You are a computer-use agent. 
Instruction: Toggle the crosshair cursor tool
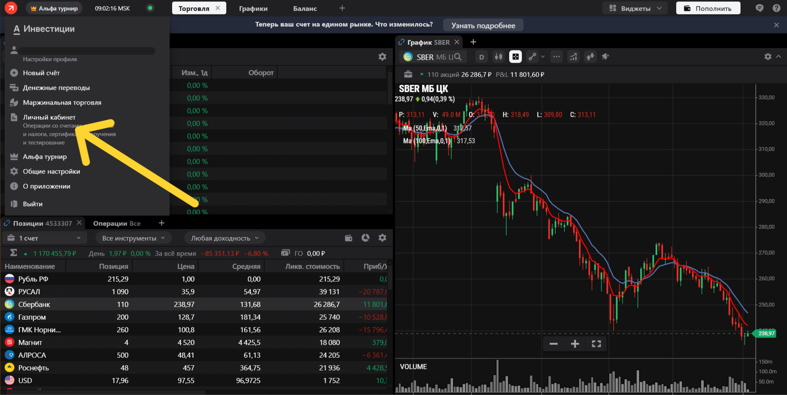(x=516, y=57)
